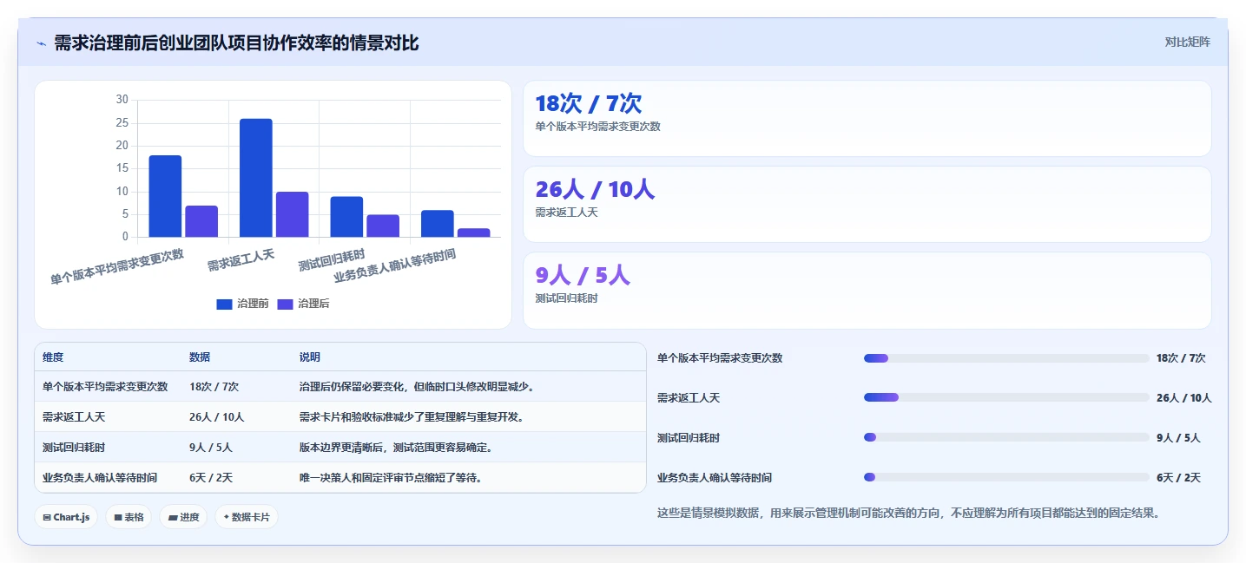This screenshot has width=1246, height=563.
Task: Open the 26人 / 10人 data card
Action: tap(867, 204)
